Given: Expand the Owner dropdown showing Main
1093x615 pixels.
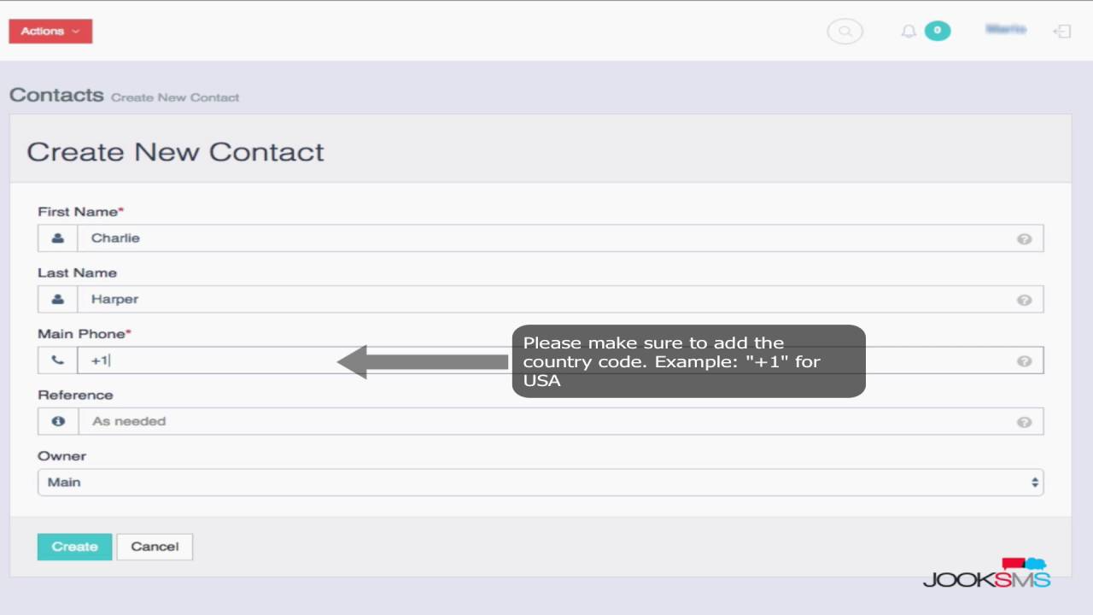Looking at the screenshot, I should point(541,482).
